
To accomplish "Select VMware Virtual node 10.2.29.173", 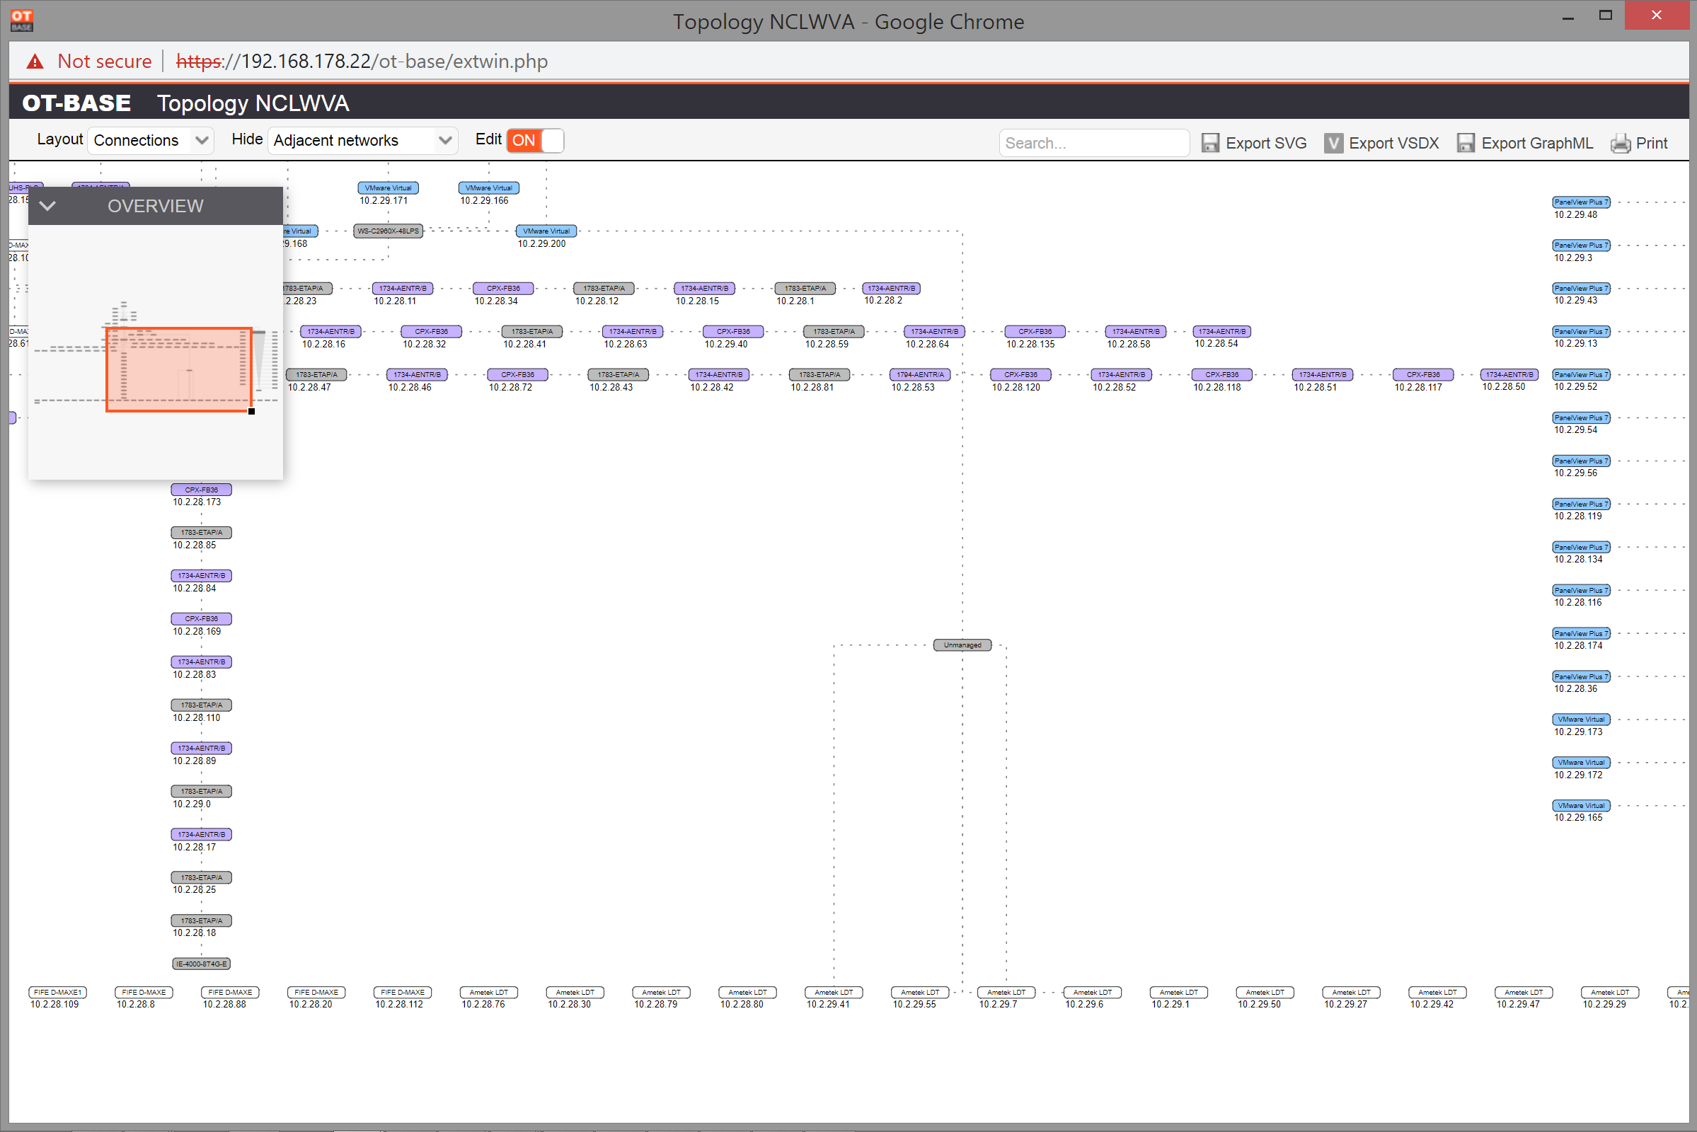I will pyautogui.click(x=1582, y=719).
